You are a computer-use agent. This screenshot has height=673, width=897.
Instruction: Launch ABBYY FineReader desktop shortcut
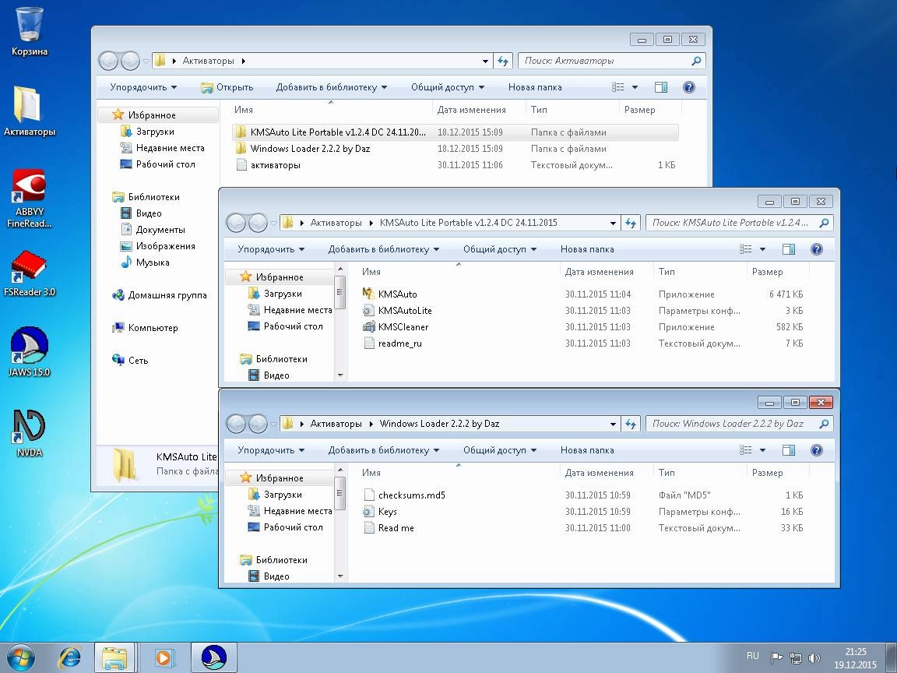(29, 199)
